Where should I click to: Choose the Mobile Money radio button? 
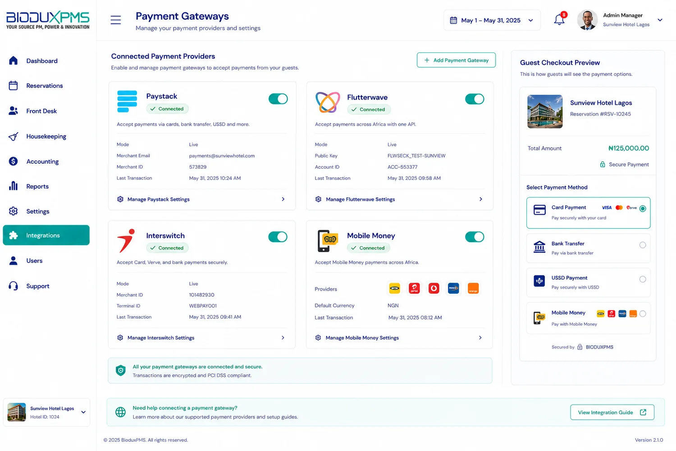click(643, 313)
